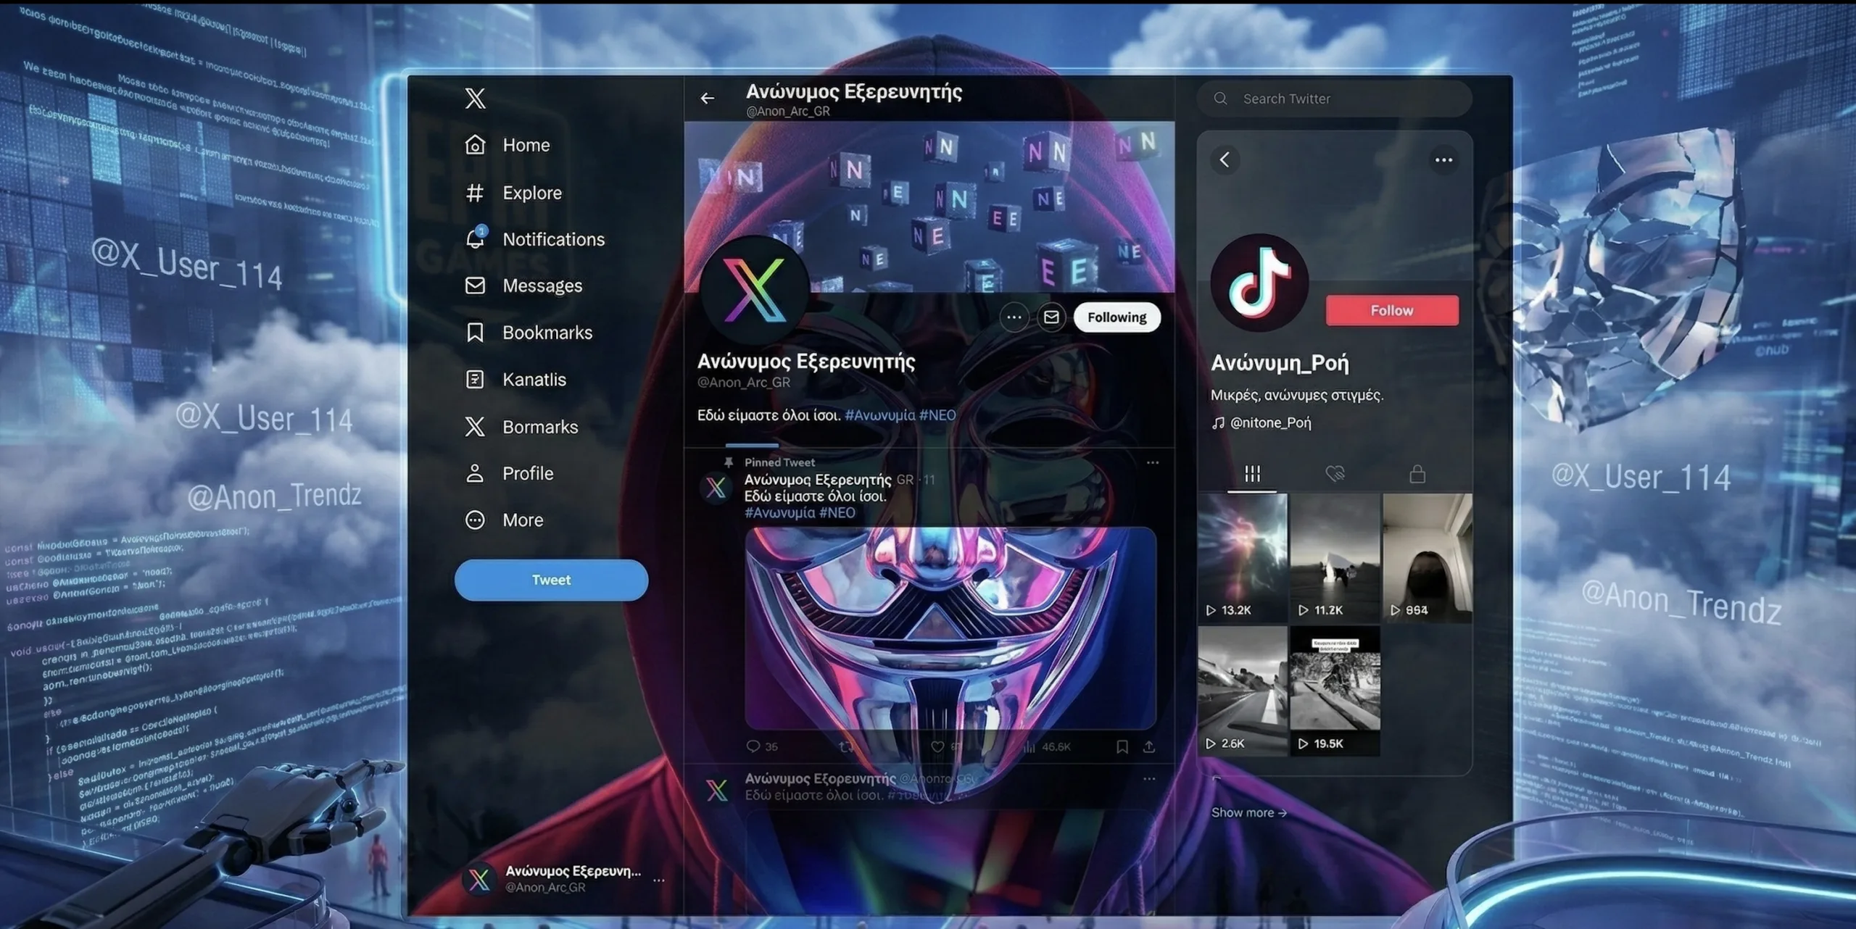The image size is (1856, 929).
Task: Click the share icon under the pinned tweet
Action: 1149,746
